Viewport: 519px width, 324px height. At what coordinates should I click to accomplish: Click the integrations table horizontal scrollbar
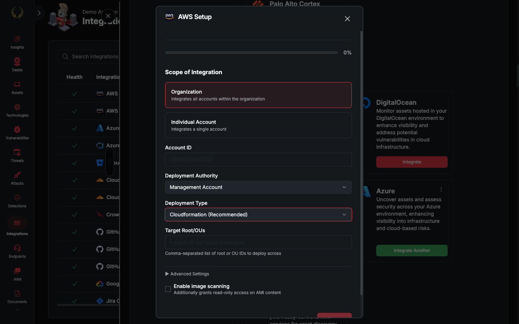pyautogui.click(x=88, y=305)
